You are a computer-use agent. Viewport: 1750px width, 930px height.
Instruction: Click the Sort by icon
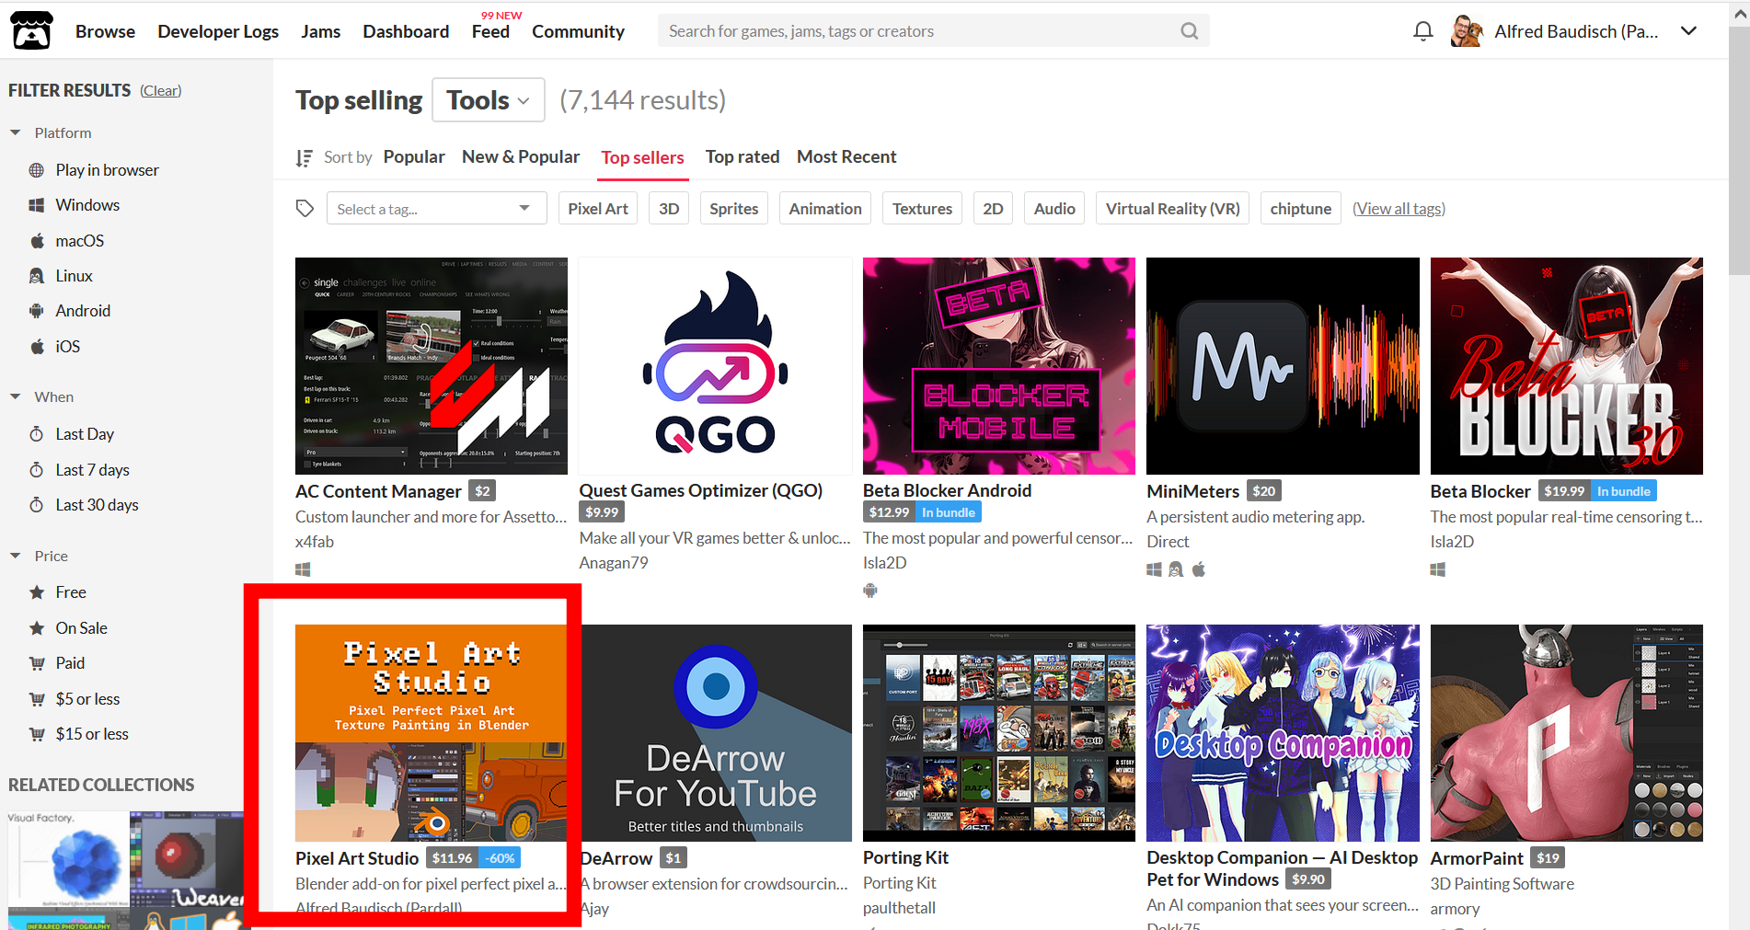[x=304, y=158]
